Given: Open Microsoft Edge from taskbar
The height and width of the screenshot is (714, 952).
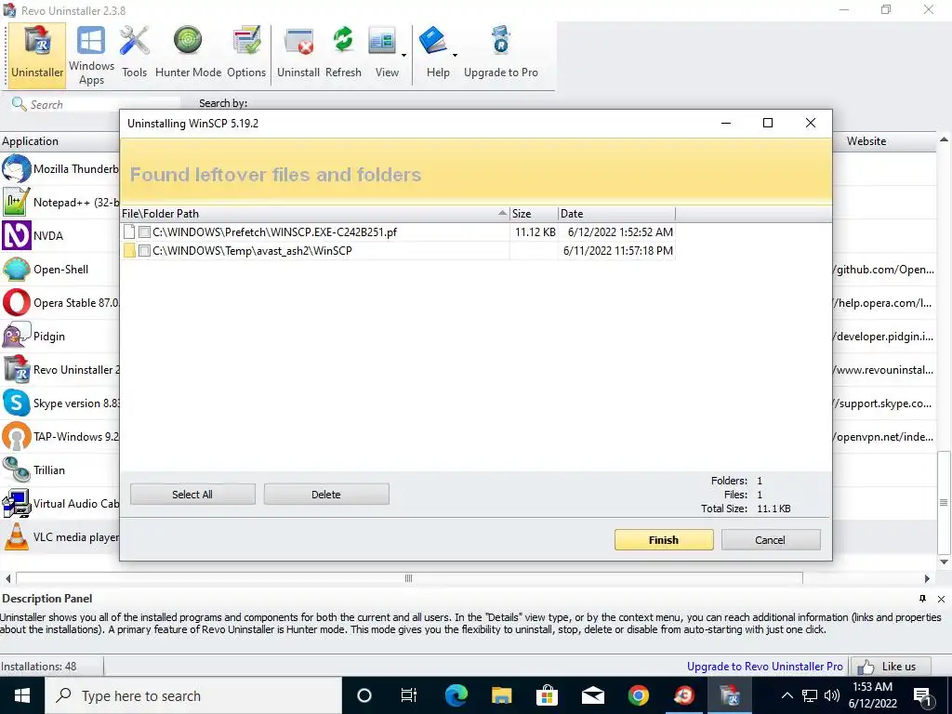Looking at the screenshot, I should [456, 695].
